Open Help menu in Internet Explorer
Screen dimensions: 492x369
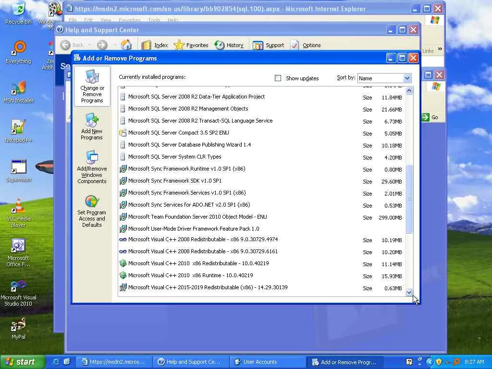172,20
